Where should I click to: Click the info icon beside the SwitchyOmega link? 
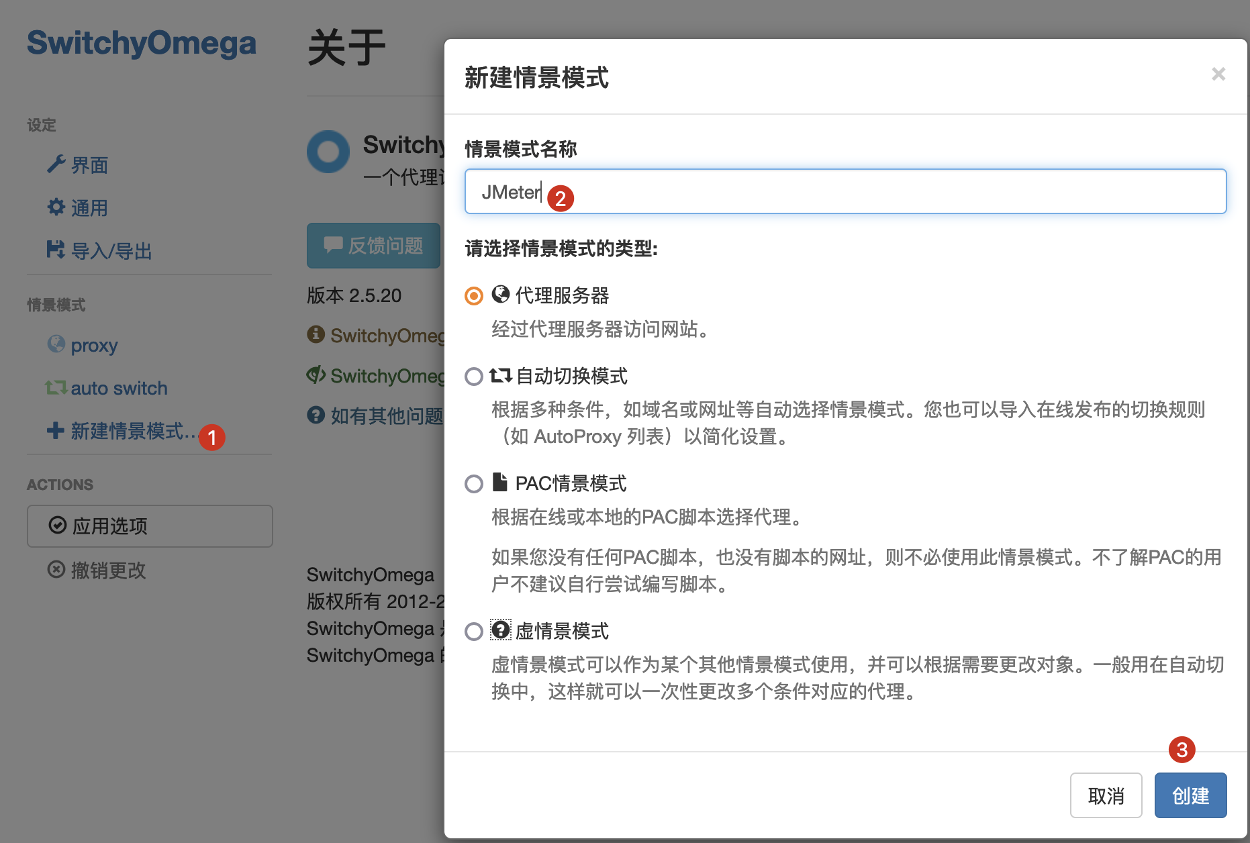[316, 334]
